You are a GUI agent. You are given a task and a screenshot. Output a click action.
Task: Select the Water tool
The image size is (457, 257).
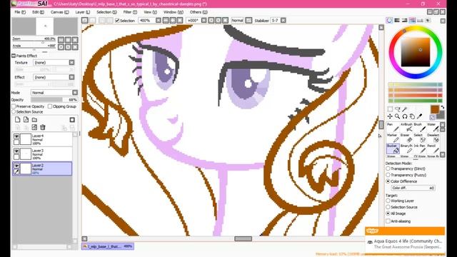point(433,127)
